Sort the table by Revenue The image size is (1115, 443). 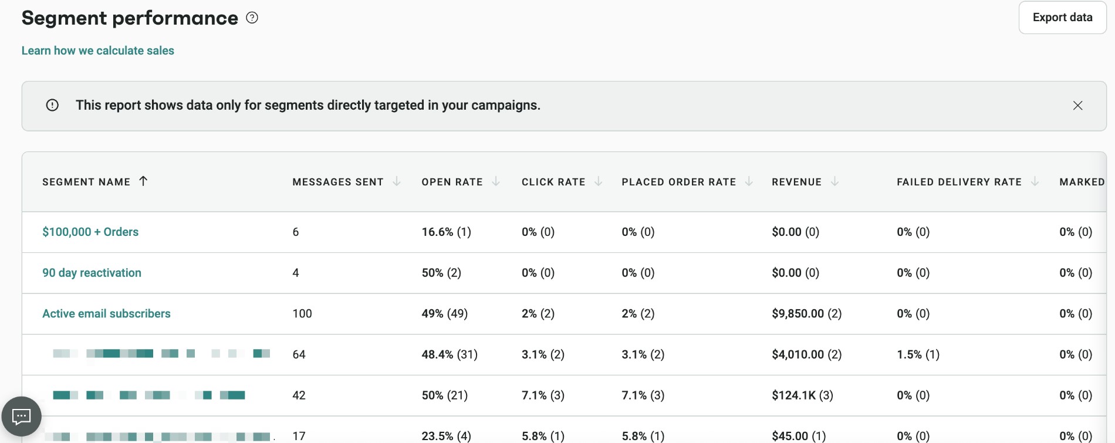(834, 181)
